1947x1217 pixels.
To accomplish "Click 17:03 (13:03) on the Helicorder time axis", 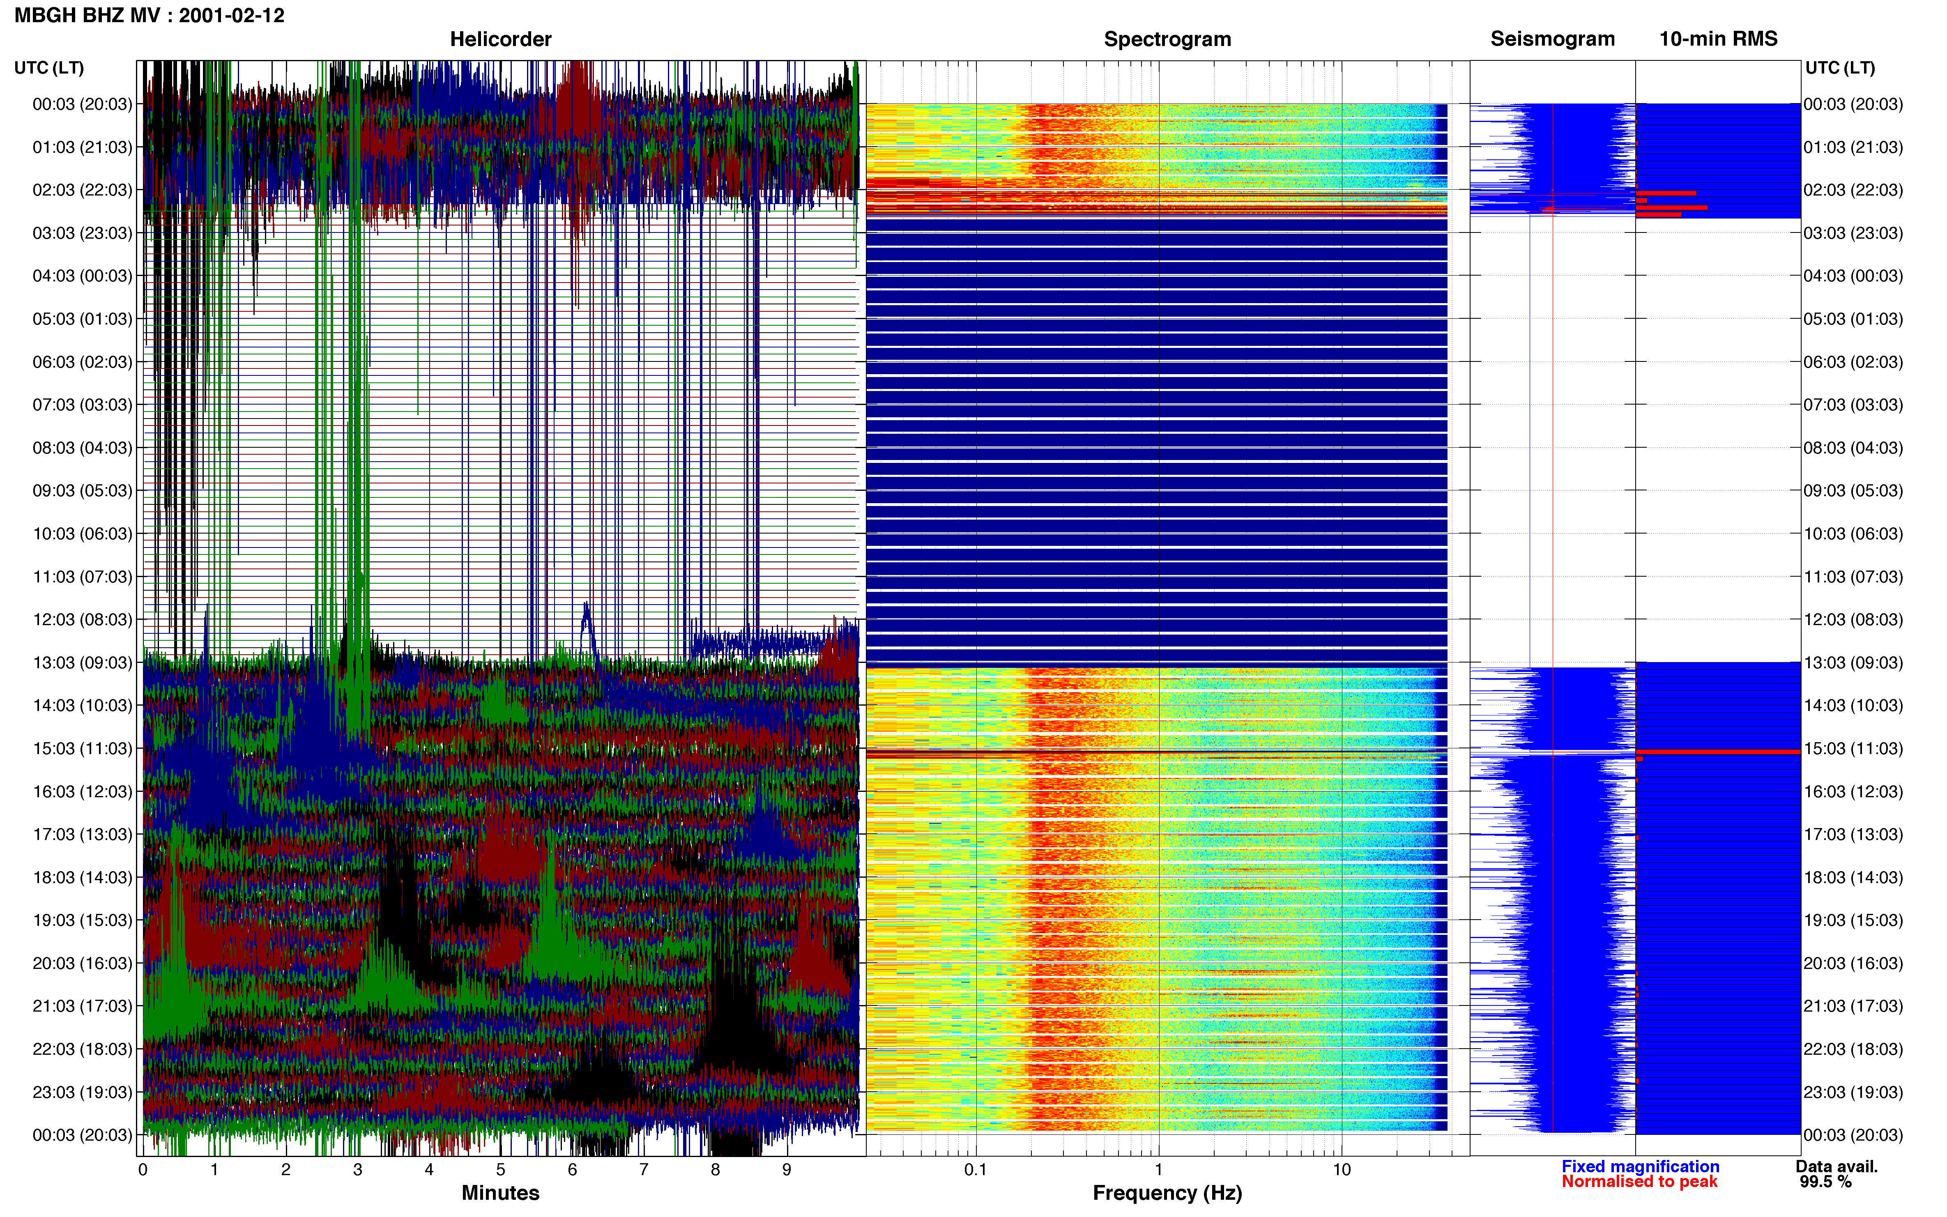I will (82, 834).
